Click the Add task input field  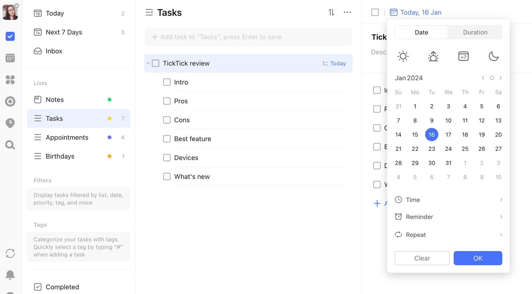[x=248, y=37]
